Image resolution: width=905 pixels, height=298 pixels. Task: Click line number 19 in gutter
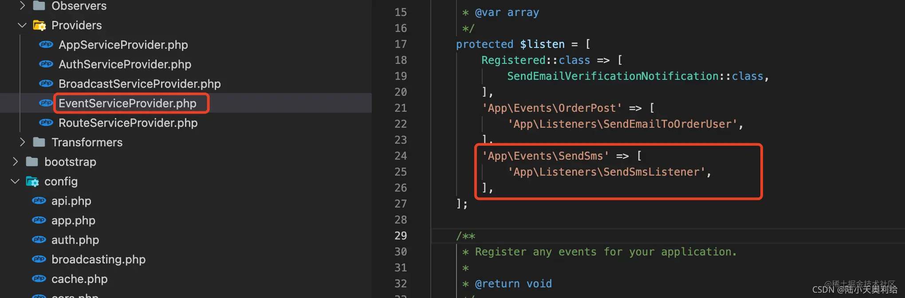(401, 76)
